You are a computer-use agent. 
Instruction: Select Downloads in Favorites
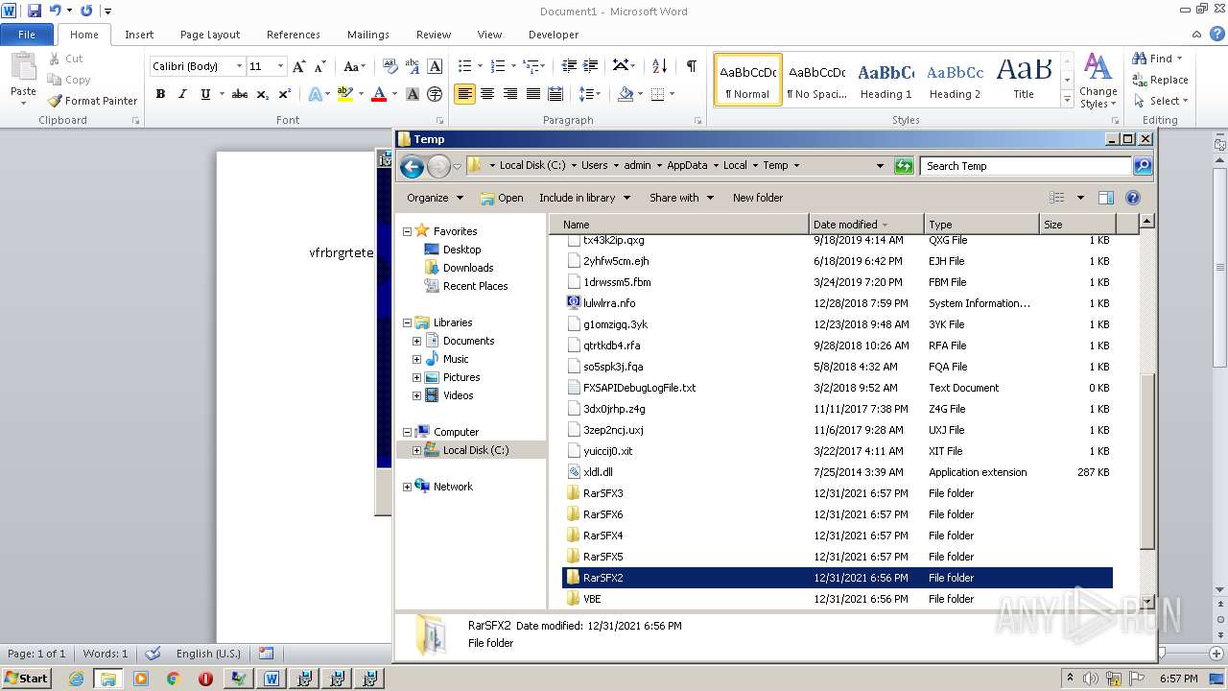coord(468,268)
